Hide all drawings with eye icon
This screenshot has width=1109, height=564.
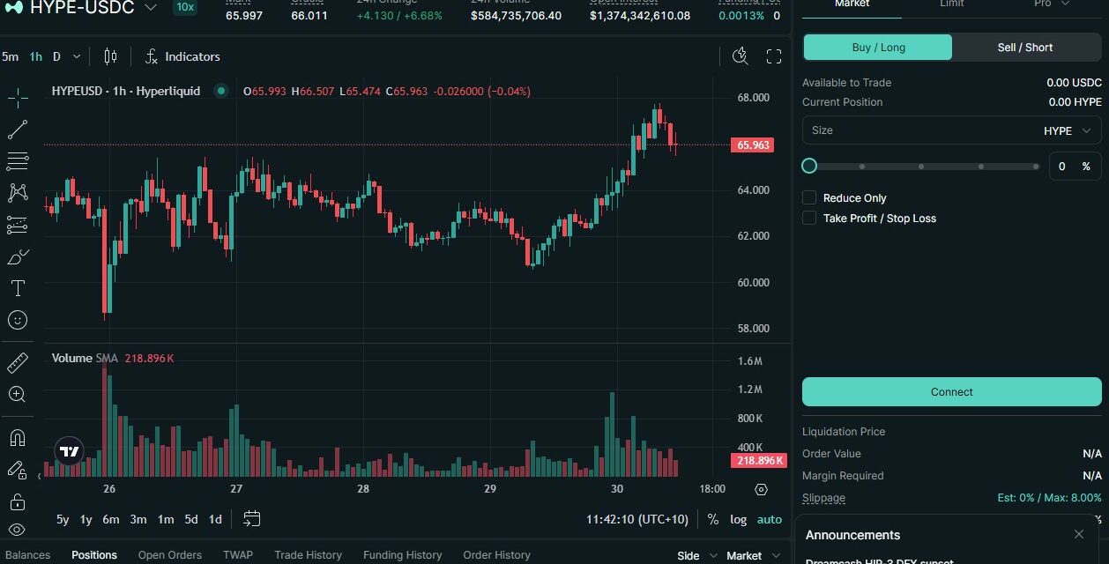(18, 531)
